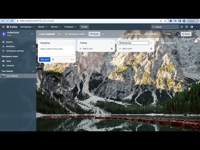Add a card to Testing list
This screenshot has height=150, width=200.
(86, 49)
